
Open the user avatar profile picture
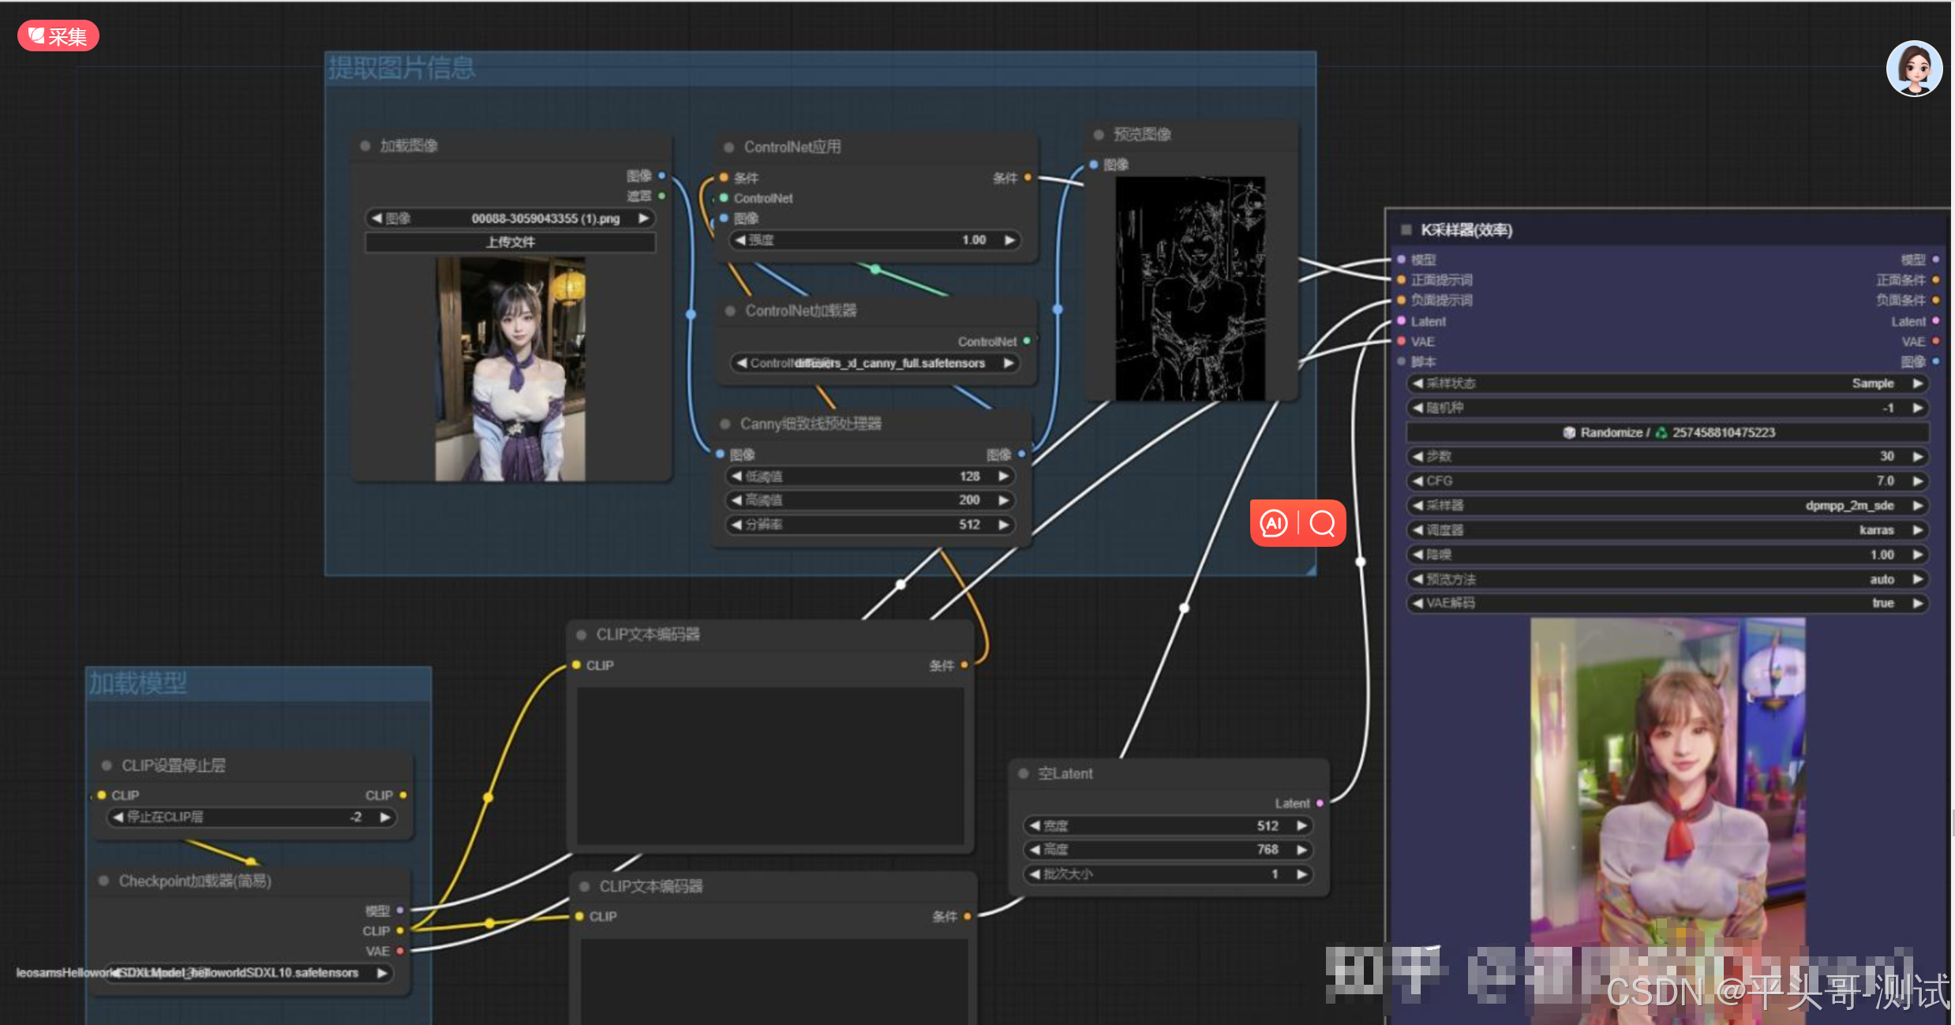tap(1913, 69)
